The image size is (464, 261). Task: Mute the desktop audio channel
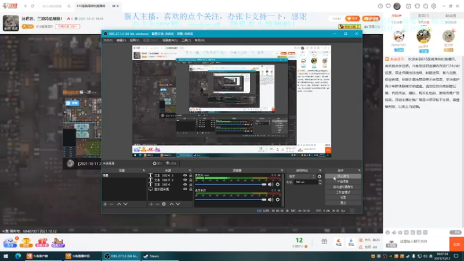(x=270, y=200)
